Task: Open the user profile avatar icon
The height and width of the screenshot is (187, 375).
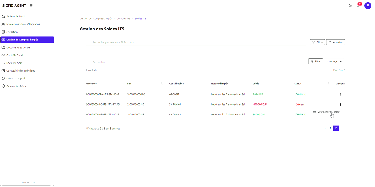Action: (x=368, y=6)
